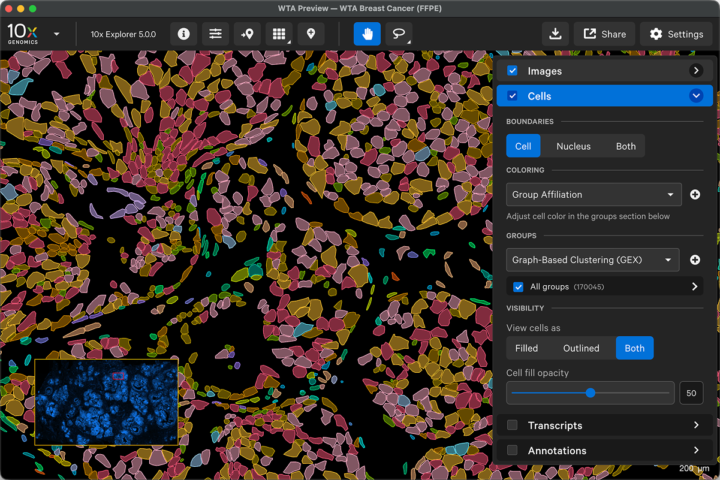
Task: Expand the Transcripts section chevron
Action: 696,425
